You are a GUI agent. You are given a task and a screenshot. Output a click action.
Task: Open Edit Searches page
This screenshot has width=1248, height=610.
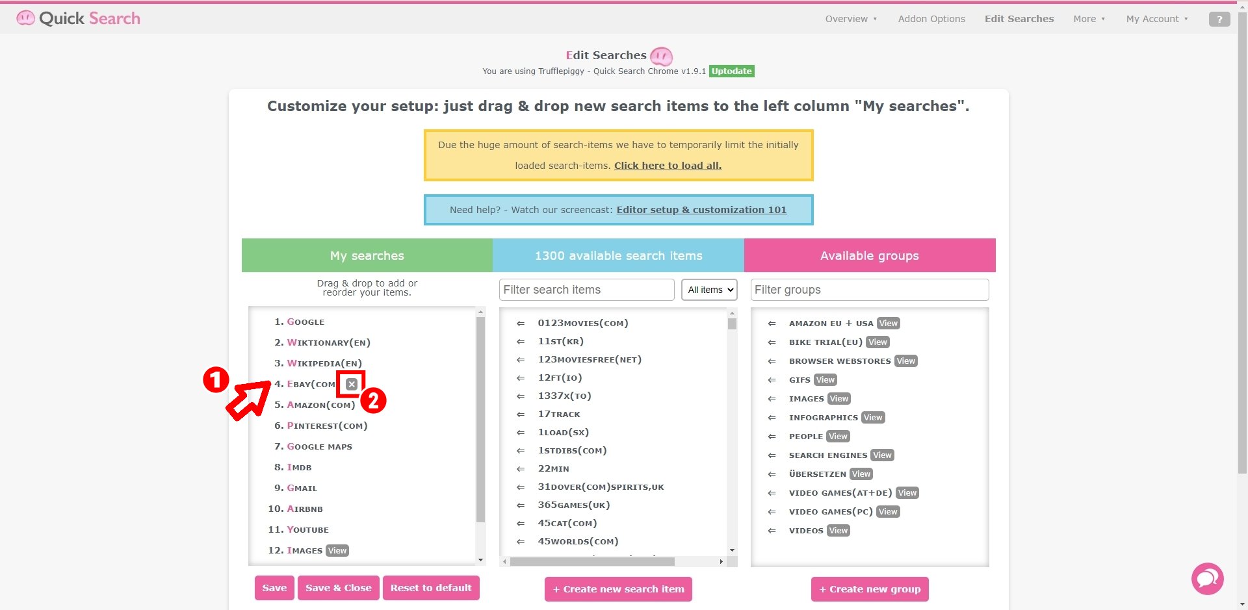1019,19
